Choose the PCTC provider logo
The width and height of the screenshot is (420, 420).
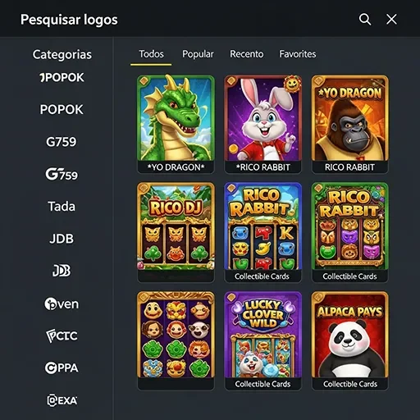pyautogui.click(x=62, y=336)
